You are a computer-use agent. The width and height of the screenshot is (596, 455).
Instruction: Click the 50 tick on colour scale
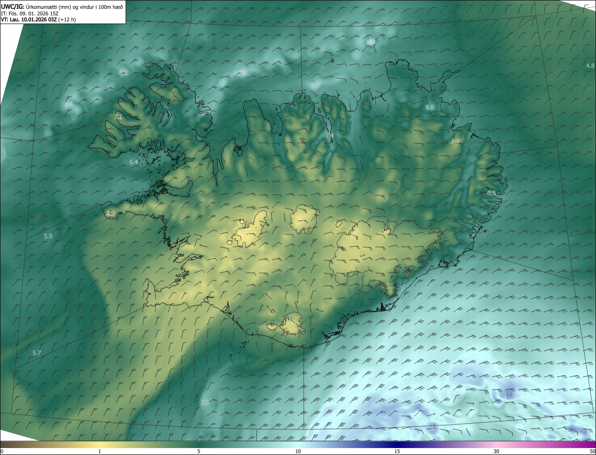592,451
